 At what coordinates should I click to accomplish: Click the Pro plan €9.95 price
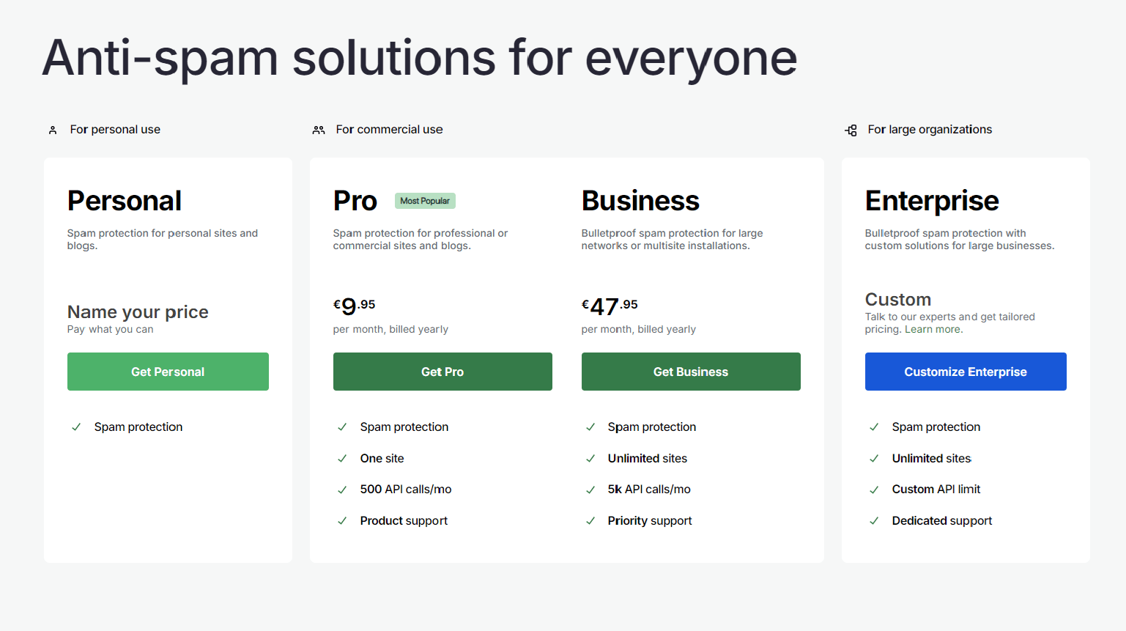tap(354, 306)
